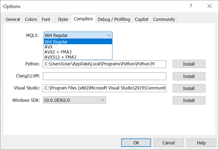Viewport: 219px width, 150px height.
Task: Switch to the General tab
Action: click(x=13, y=19)
